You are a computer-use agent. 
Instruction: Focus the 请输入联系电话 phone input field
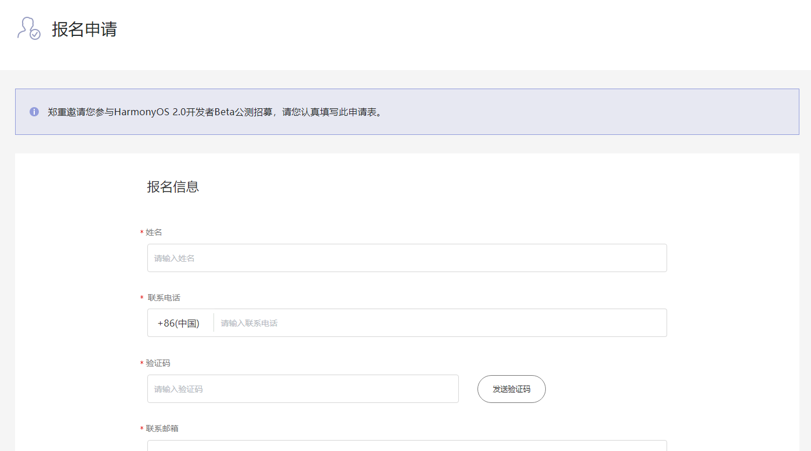tap(441, 323)
